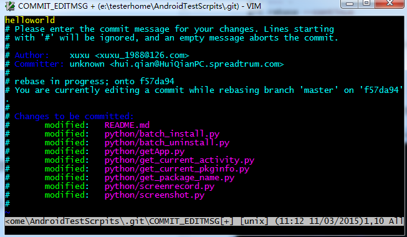The image size is (407, 237).
Task: Click email 'xuxu_1988@126.com'
Action: (141, 55)
